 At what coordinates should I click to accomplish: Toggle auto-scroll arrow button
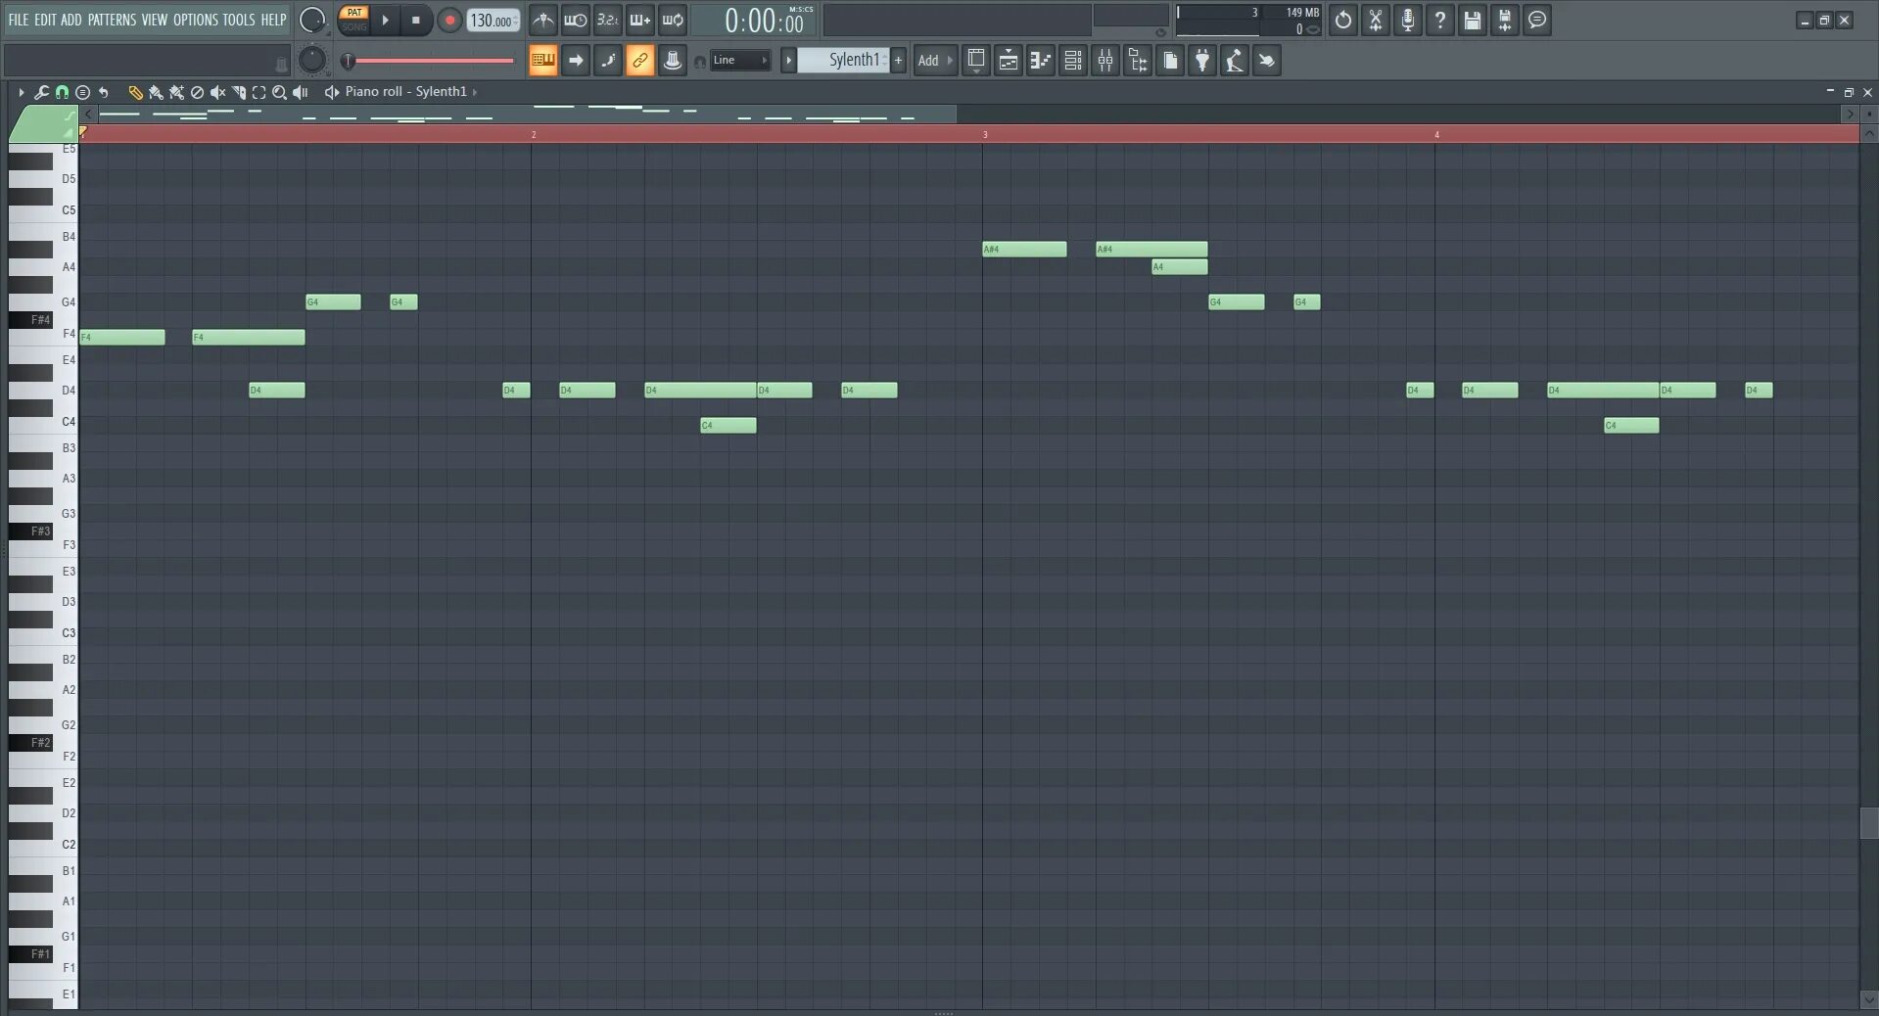tap(576, 61)
